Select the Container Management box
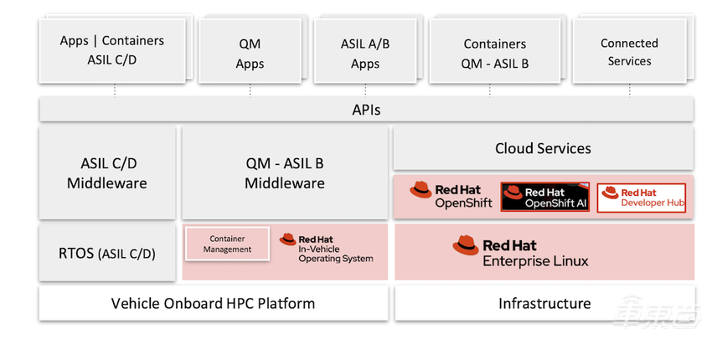This screenshot has width=712, height=339. 227,243
